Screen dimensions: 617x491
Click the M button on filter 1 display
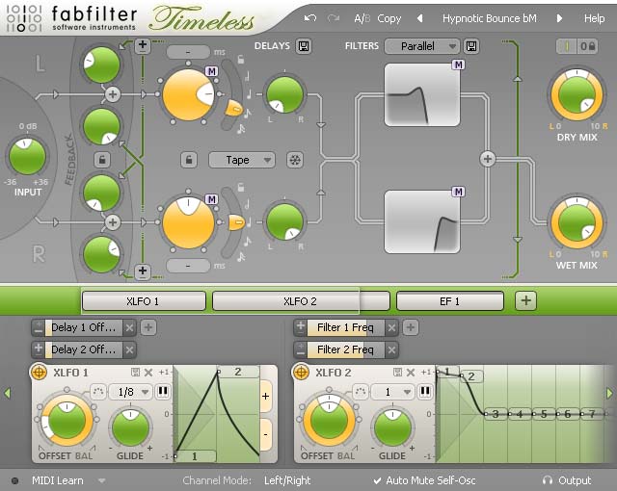(x=458, y=65)
